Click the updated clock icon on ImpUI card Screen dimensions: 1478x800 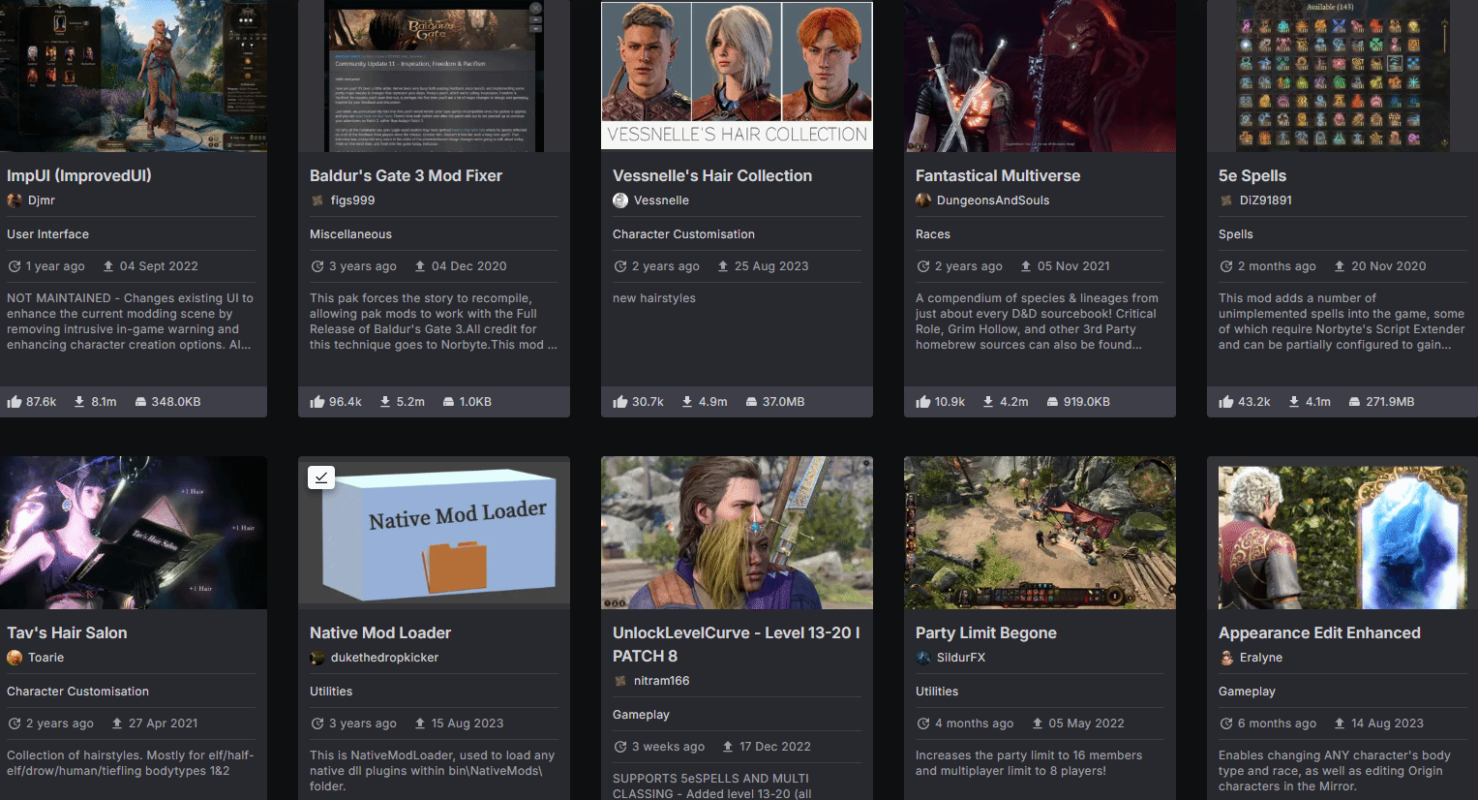(x=15, y=266)
